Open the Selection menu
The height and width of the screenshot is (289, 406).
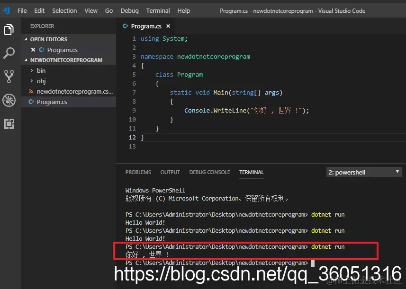click(x=64, y=10)
